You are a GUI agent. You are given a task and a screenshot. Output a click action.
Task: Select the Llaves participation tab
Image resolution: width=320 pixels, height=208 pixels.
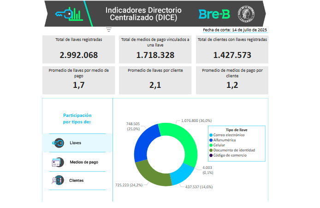click(x=75, y=143)
